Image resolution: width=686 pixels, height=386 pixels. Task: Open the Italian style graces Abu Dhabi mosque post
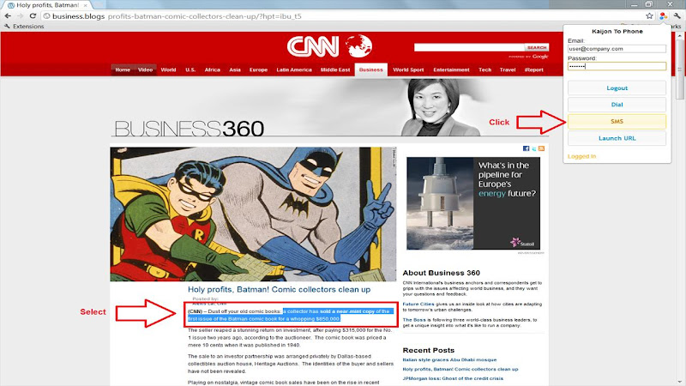click(449, 359)
